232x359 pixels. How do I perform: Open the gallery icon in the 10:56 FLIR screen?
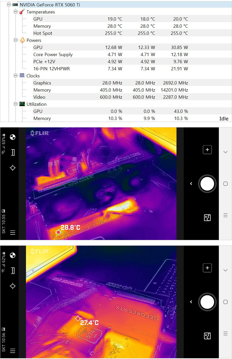coord(207,336)
